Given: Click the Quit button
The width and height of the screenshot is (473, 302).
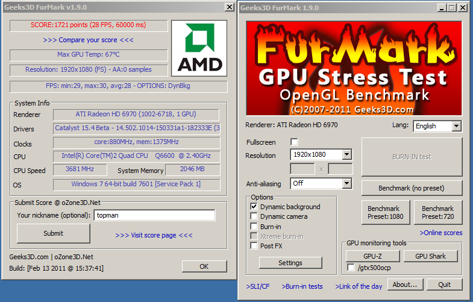Looking at the screenshot, I should tap(444, 285).
